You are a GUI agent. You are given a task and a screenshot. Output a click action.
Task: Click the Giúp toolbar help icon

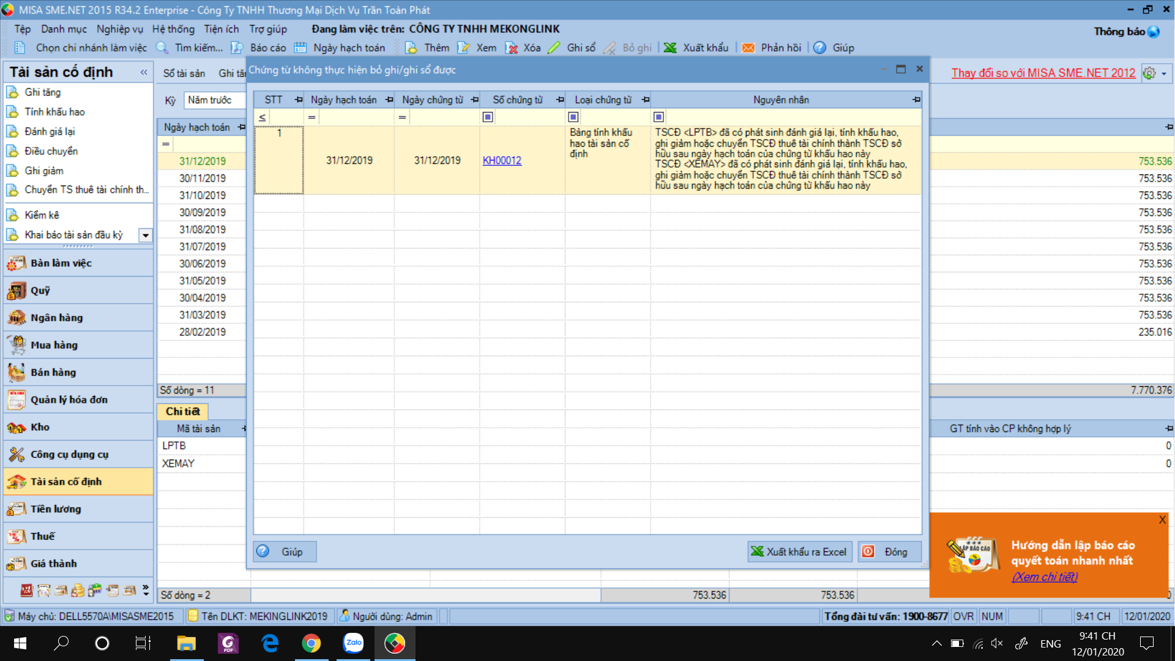tap(820, 48)
